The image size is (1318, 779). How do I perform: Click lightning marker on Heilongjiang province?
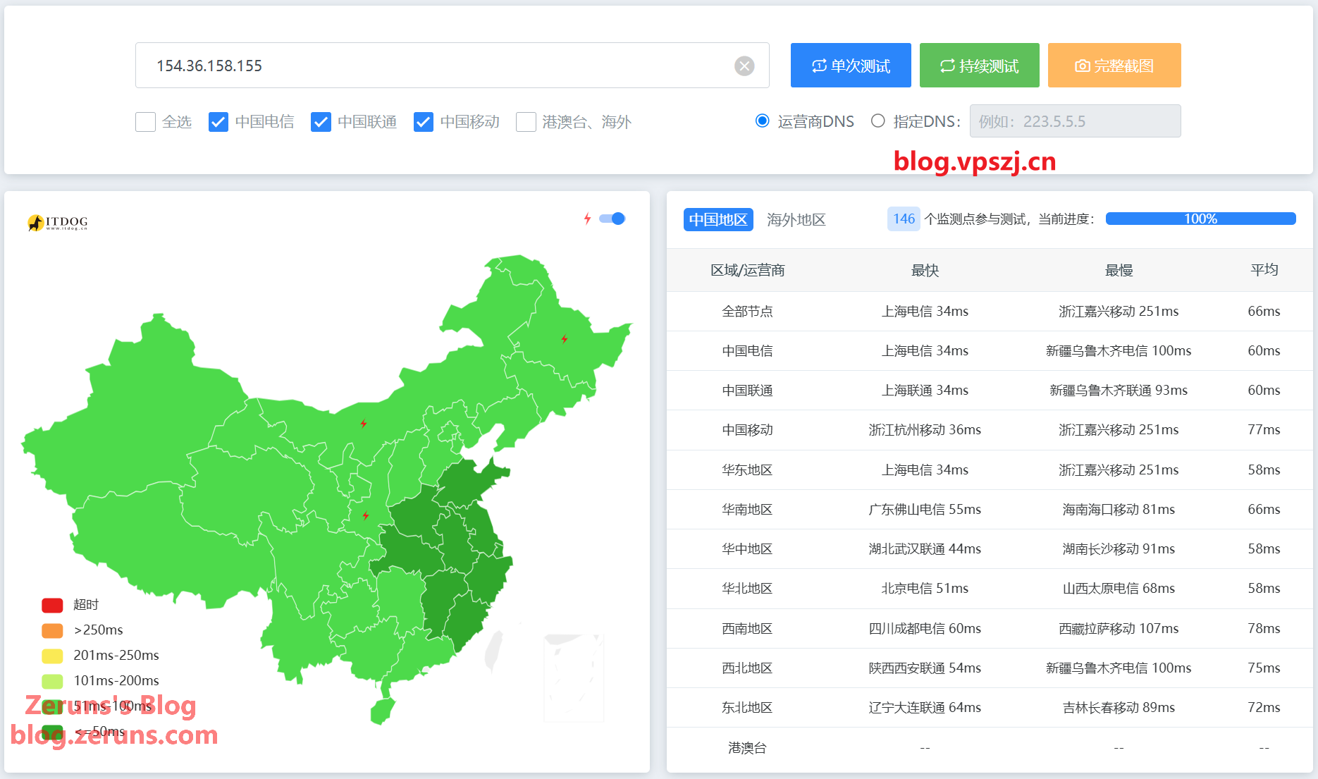coord(565,339)
